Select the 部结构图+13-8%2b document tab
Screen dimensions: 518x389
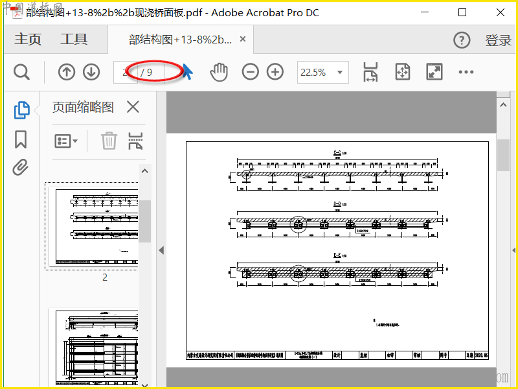(180, 40)
